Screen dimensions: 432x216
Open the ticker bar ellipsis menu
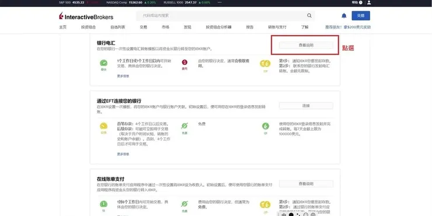220,2
